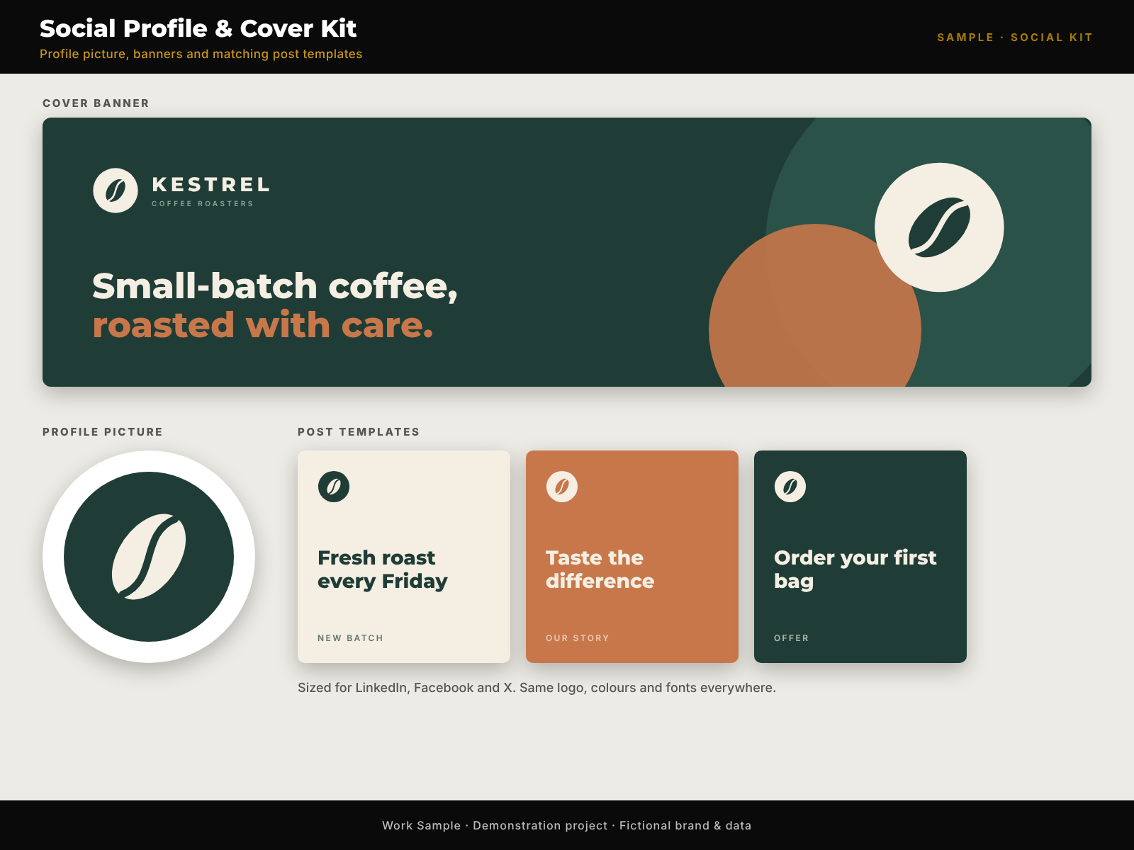Click the OUR STORY card tag
This screenshot has height=850, width=1134.
click(578, 638)
